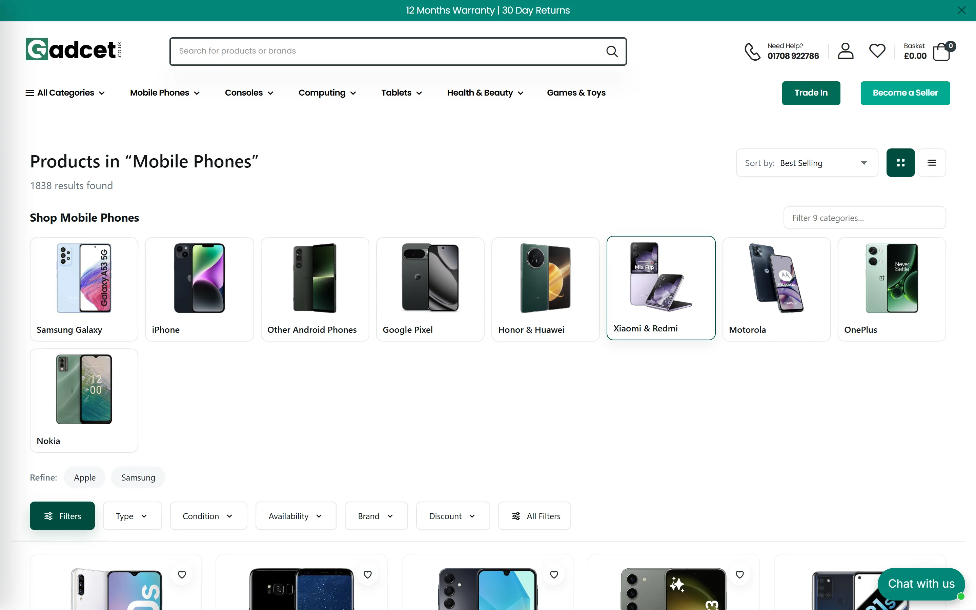Click the search magnifier icon
The image size is (976, 610).
[612, 51]
